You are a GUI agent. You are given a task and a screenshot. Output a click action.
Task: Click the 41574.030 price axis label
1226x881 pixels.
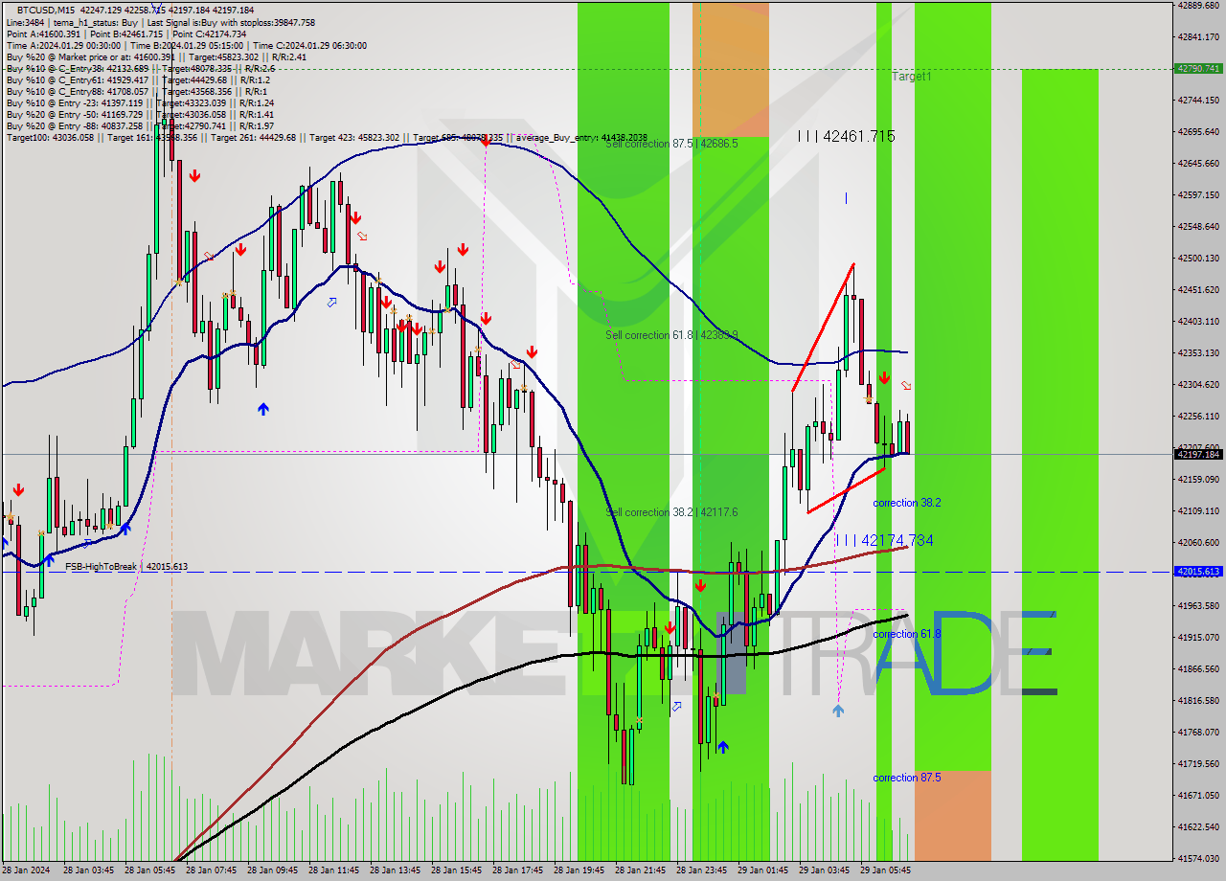1198,859
